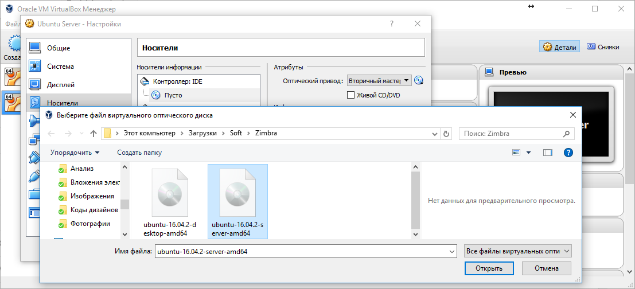Click the Открыть button

tap(489, 268)
